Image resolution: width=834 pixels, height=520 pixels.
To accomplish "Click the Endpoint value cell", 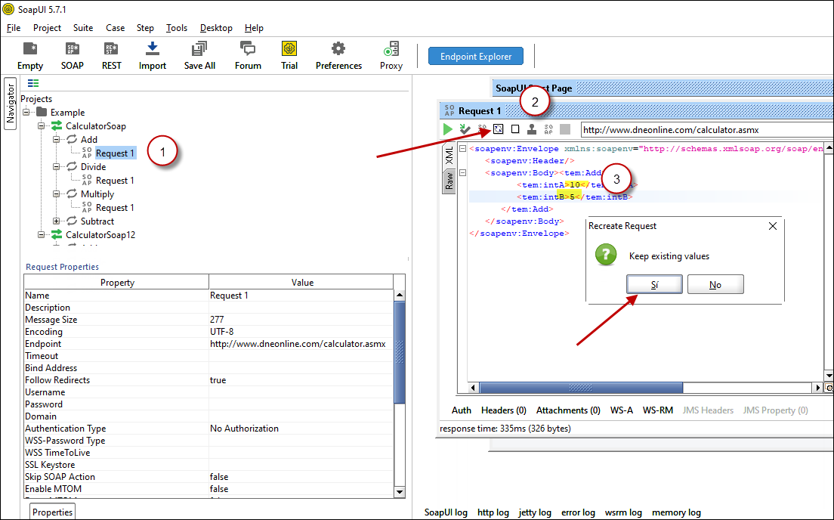I will [301, 344].
